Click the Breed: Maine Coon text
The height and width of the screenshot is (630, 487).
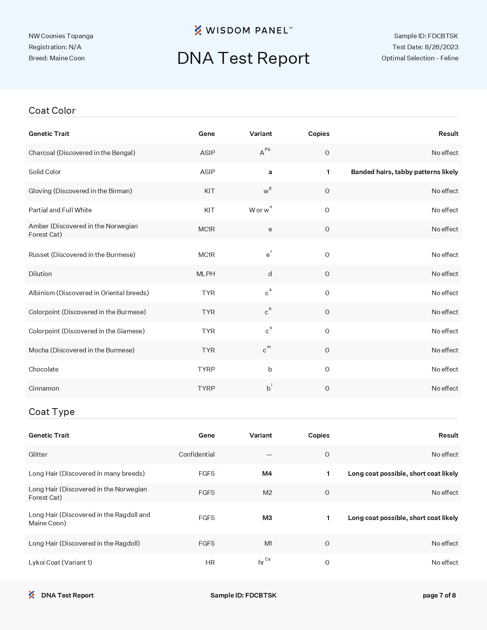point(57,58)
